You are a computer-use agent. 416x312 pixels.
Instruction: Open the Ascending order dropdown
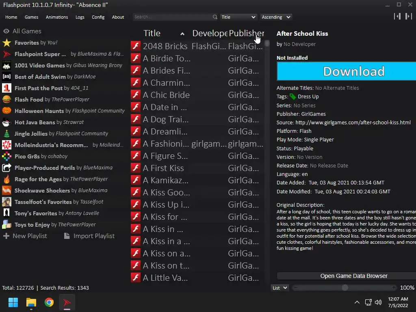[x=276, y=17]
